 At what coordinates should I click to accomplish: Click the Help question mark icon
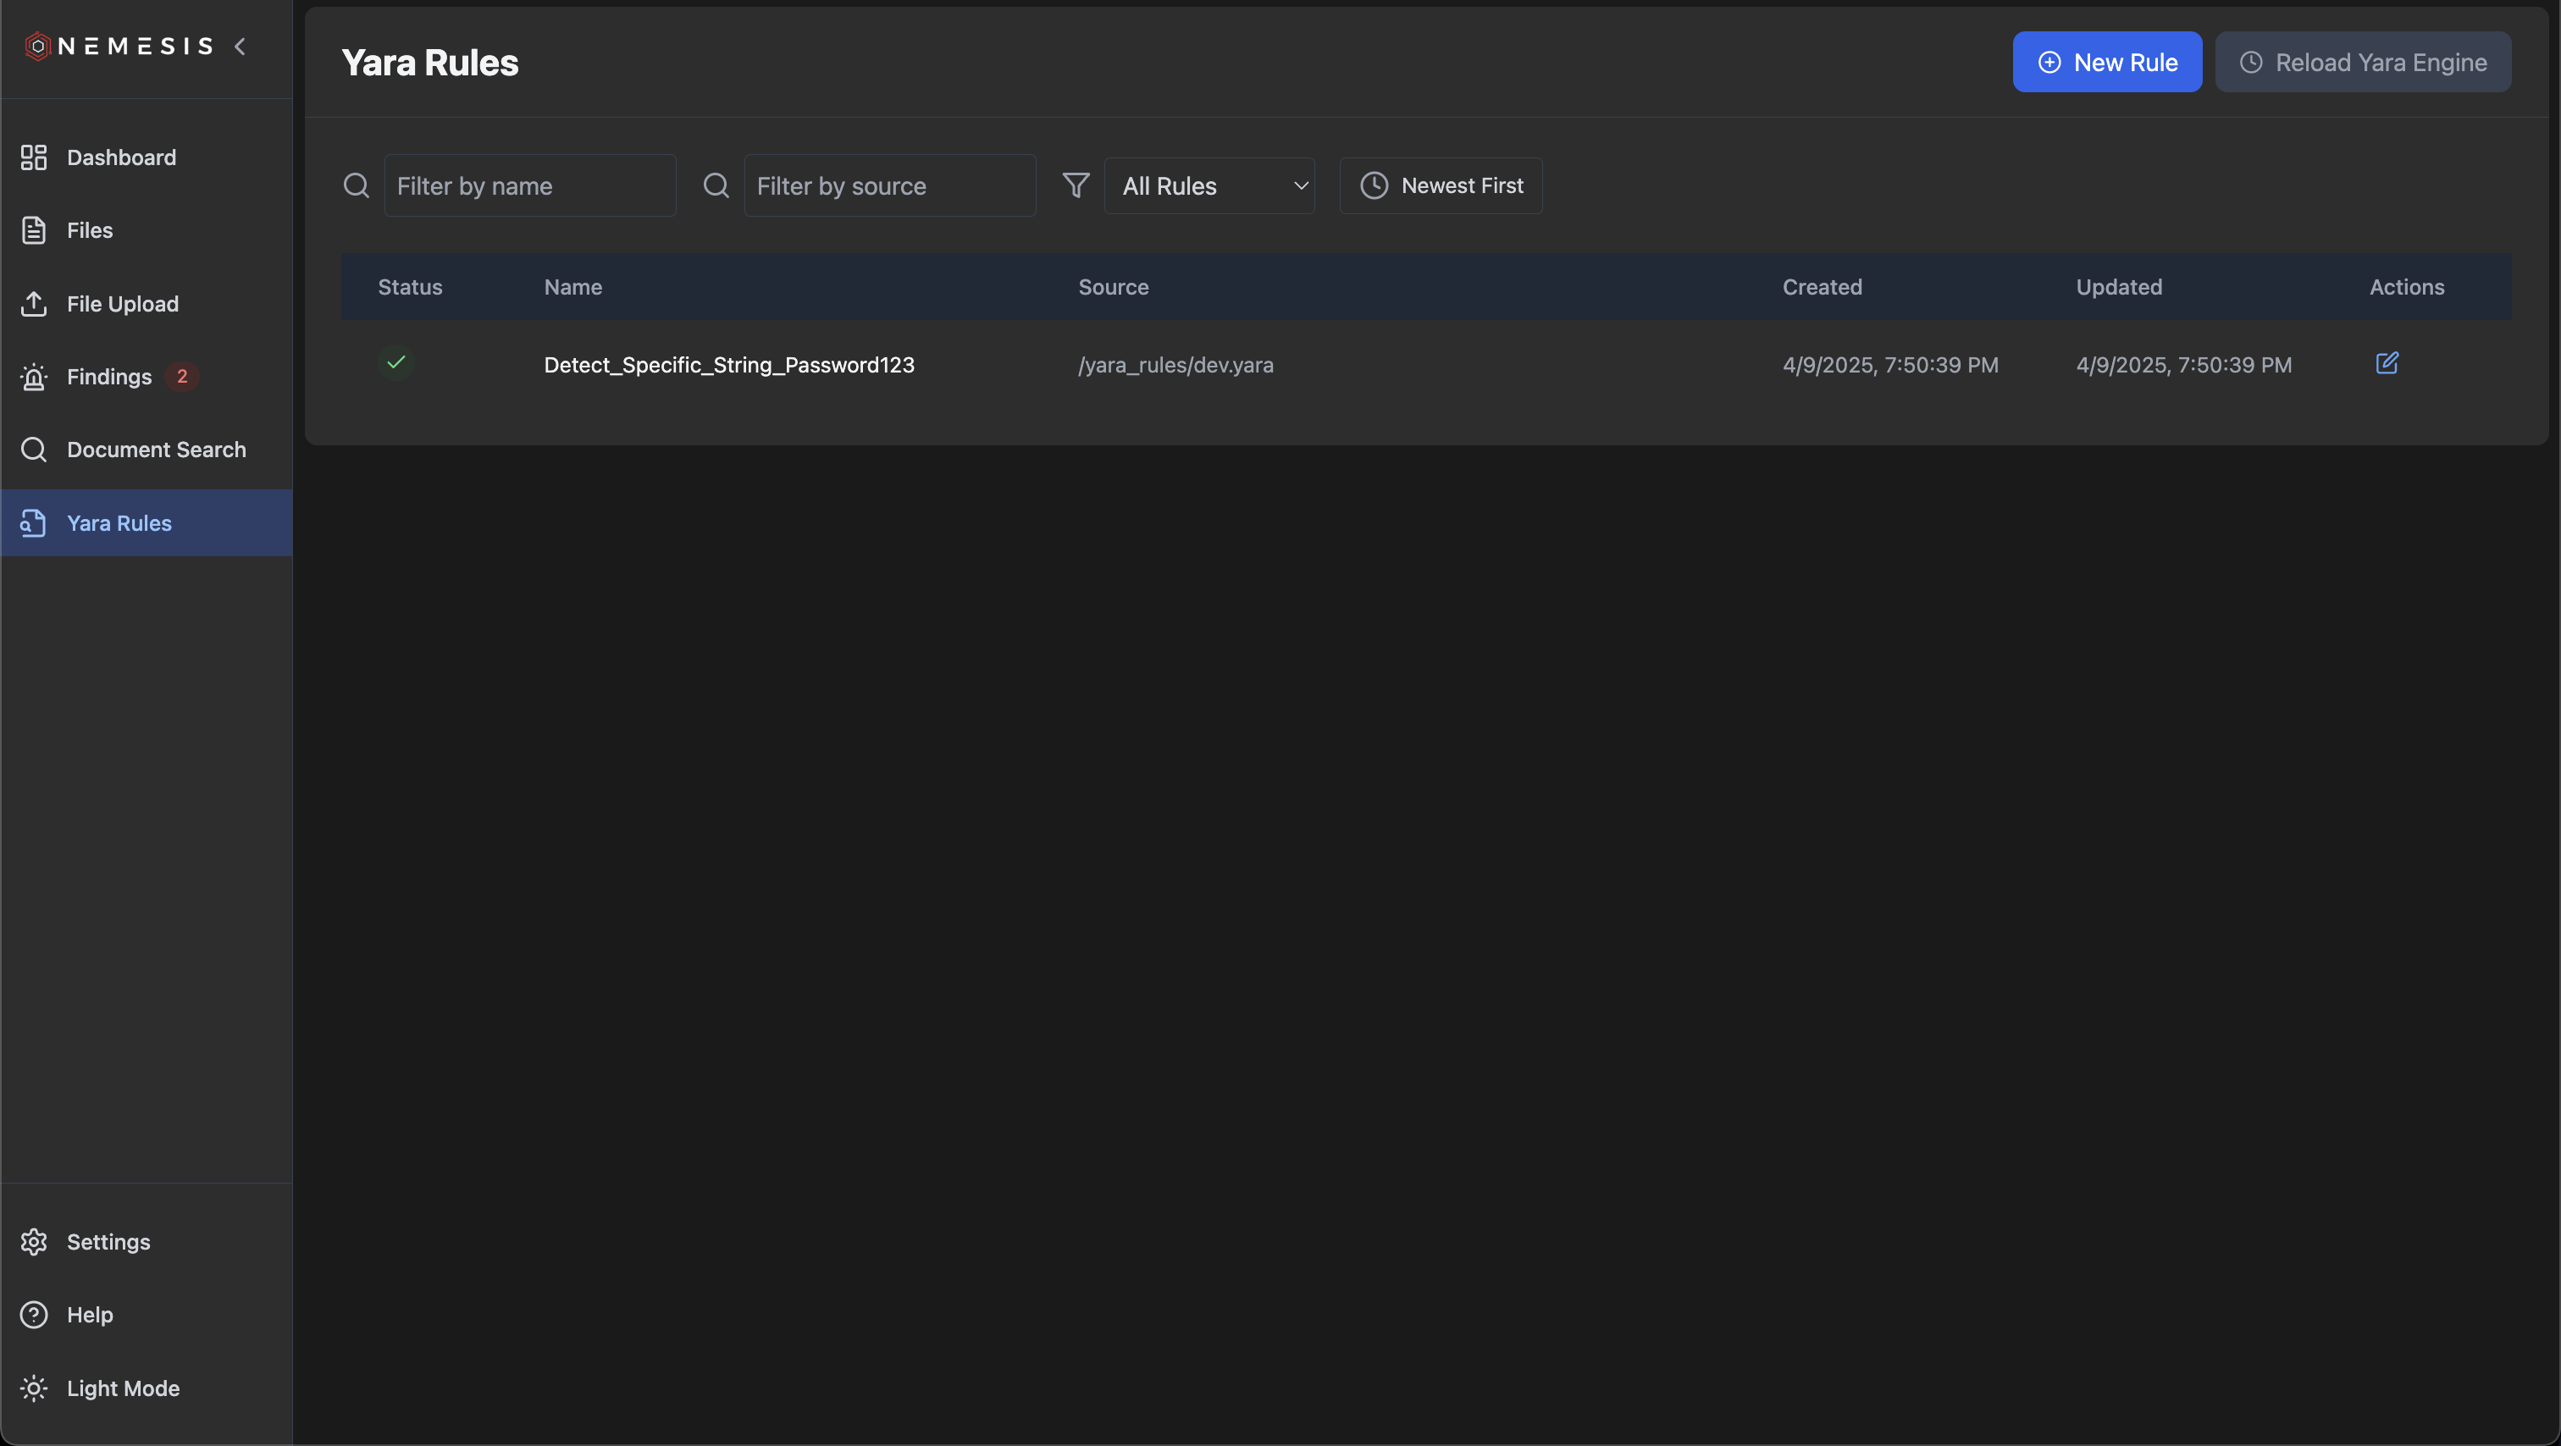pyautogui.click(x=34, y=1314)
